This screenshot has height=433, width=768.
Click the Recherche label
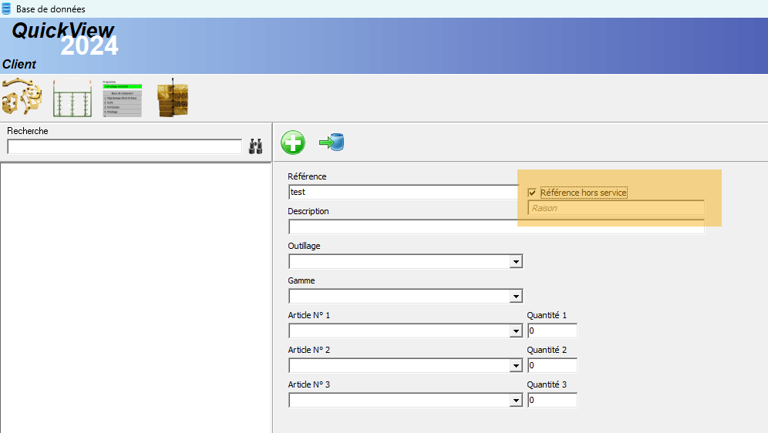click(28, 131)
